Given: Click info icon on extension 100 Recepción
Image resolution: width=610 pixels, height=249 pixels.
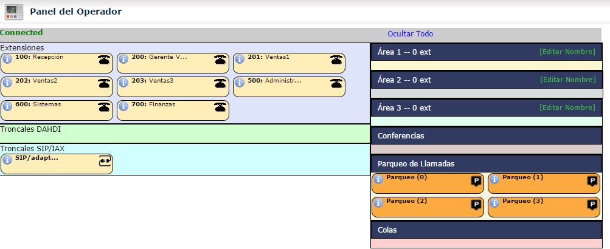Looking at the screenshot, I should [7, 60].
